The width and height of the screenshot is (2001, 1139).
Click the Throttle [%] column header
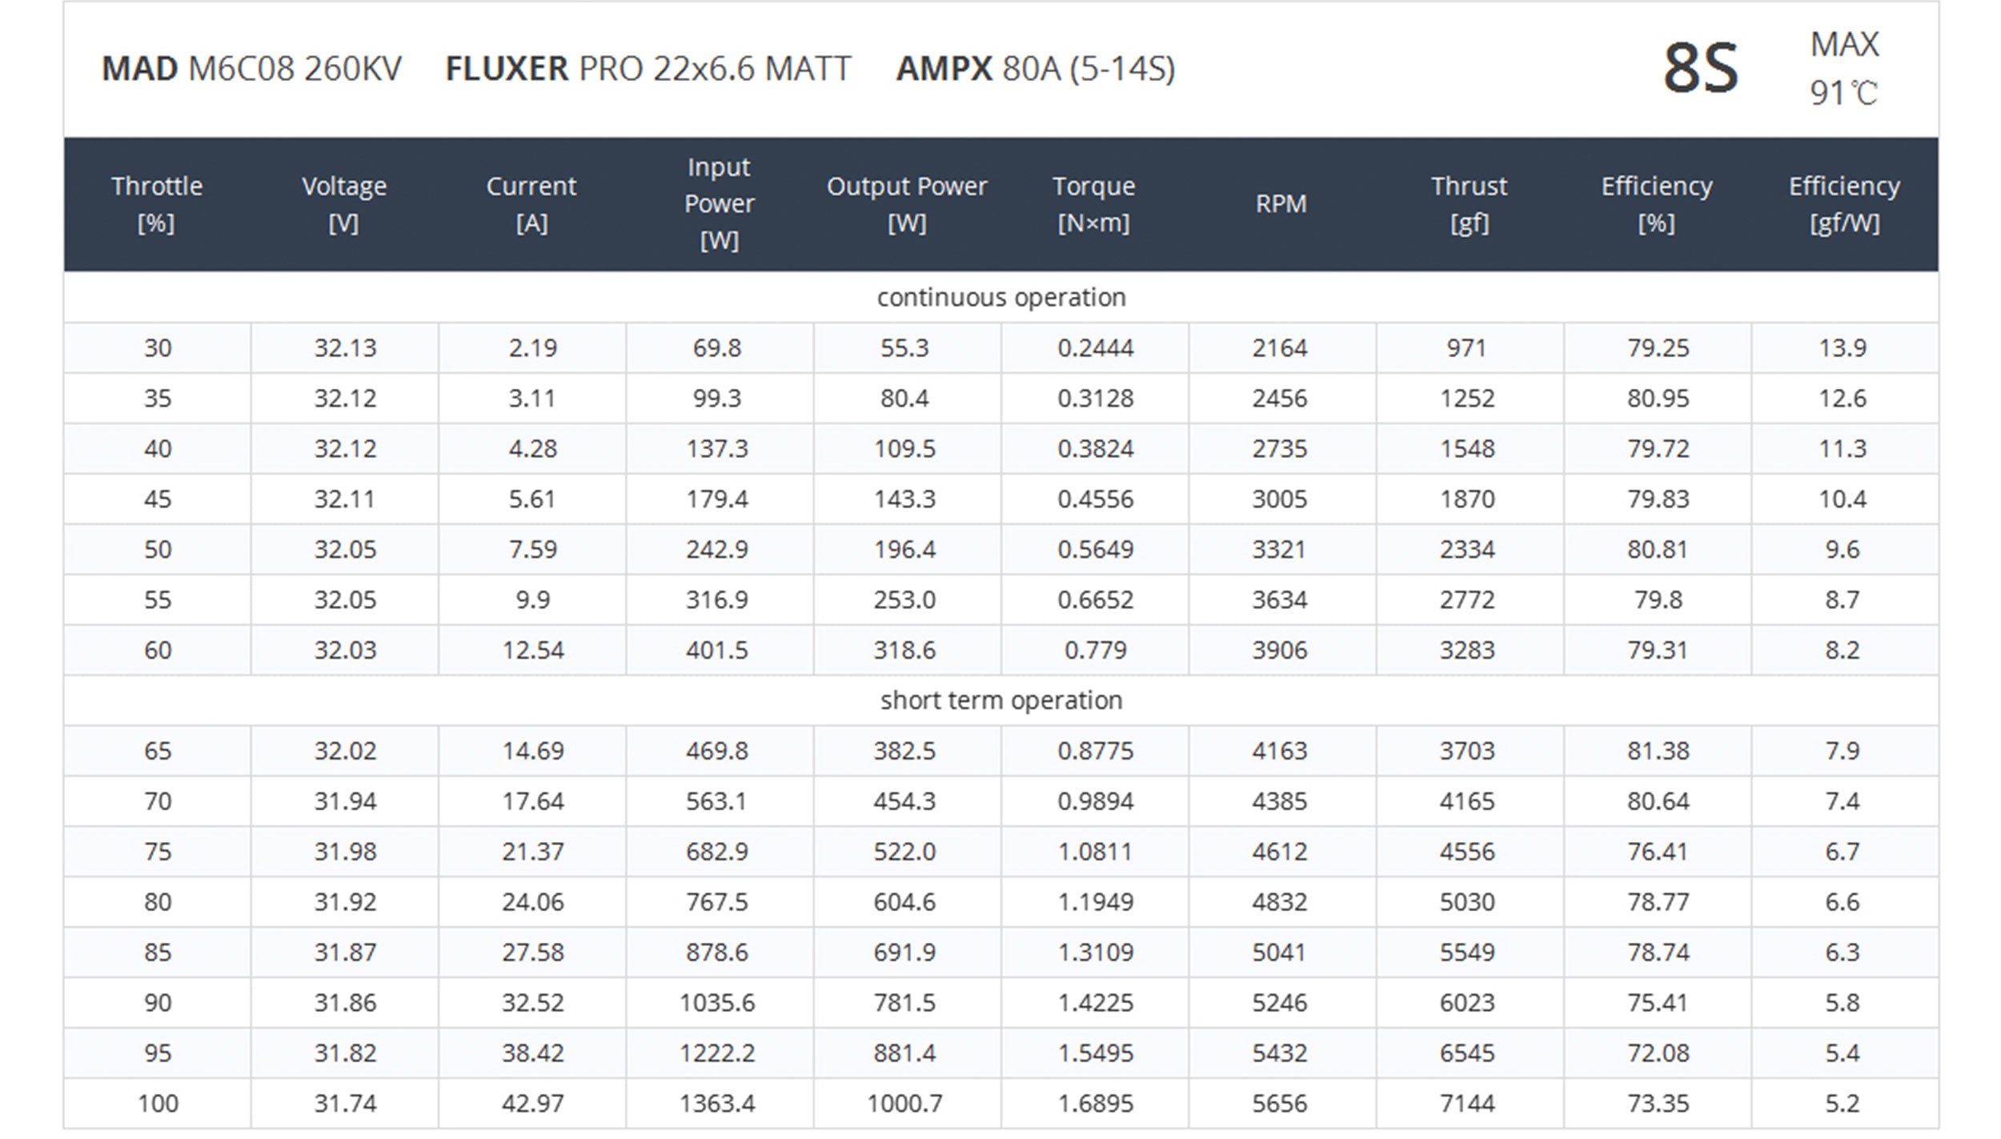pyautogui.click(x=157, y=203)
